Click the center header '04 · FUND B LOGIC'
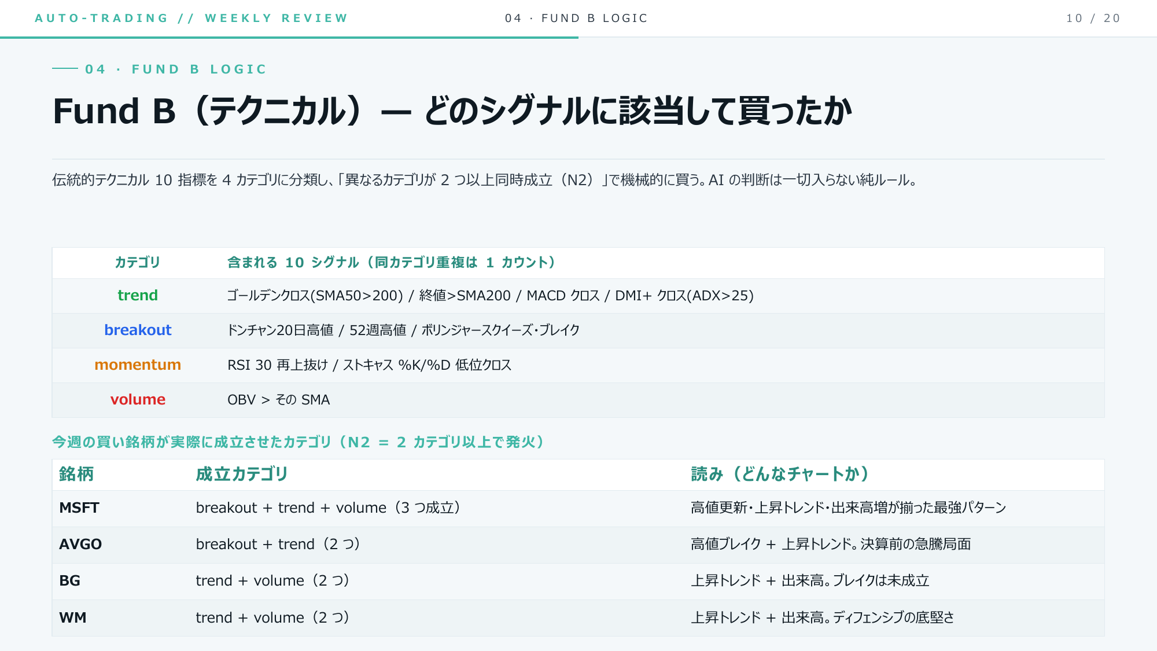The width and height of the screenshot is (1157, 651). 576,18
